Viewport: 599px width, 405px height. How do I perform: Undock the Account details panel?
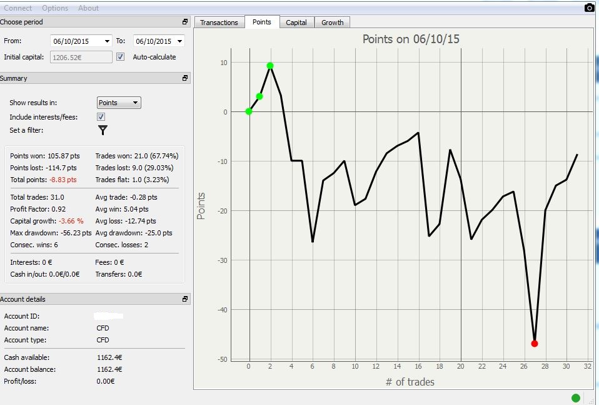pyautogui.click(x=185, y=299)
